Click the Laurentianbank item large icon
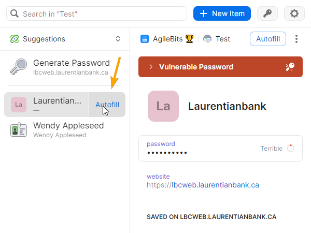 [163, 106]
